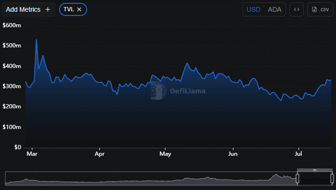Click the $600m axis label

point(12,25)
